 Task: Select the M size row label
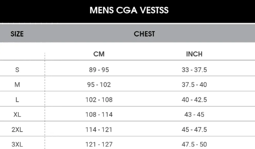17,85
